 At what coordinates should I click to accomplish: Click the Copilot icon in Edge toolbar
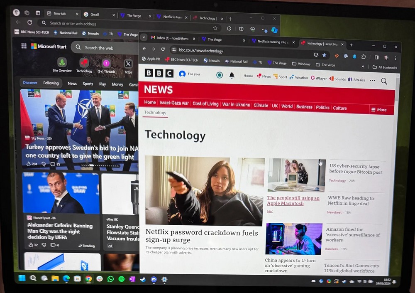pos(274,30)
